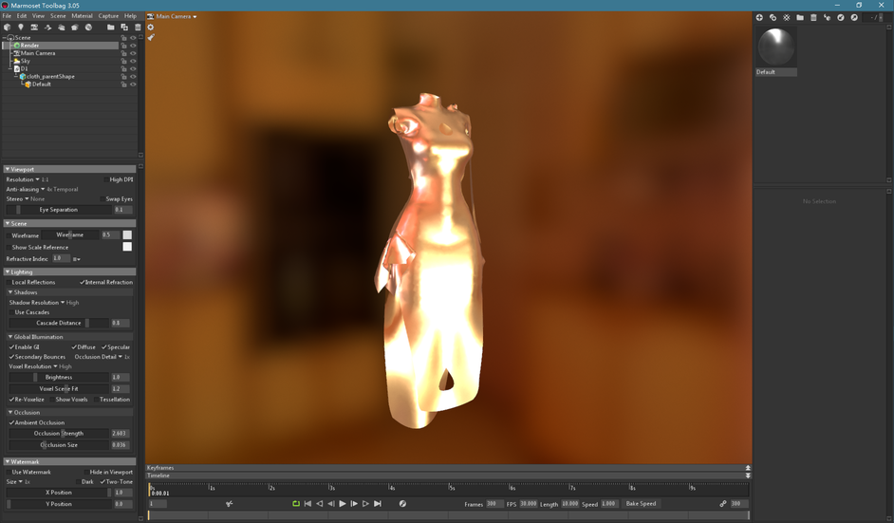
Task: Step forward one frame in timeline
Action: pyautogui.click(x=354, y=504)
